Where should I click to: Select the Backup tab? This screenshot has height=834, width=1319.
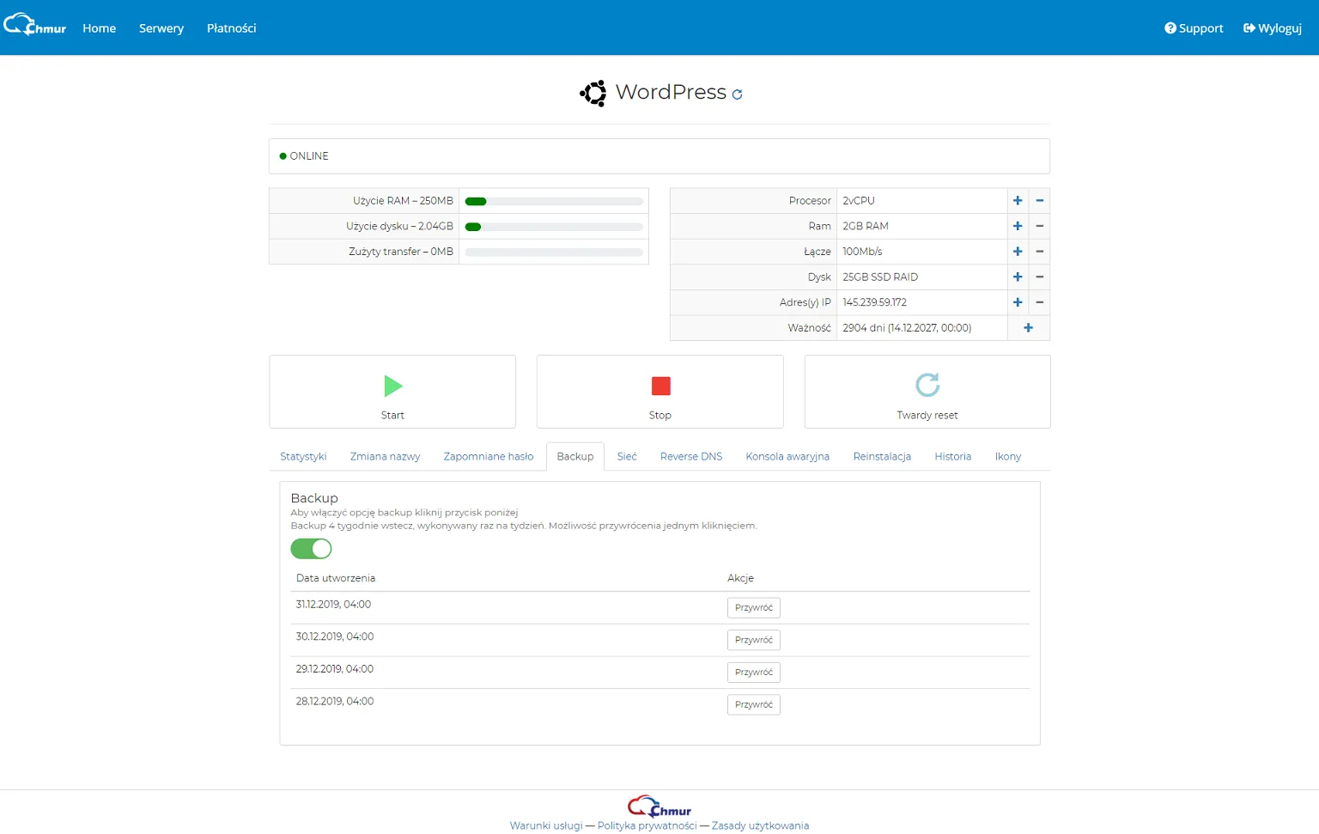click(x=575, y=457)
